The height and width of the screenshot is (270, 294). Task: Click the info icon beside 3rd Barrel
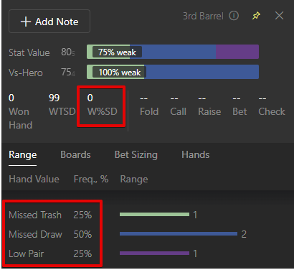tap(234, 16)
